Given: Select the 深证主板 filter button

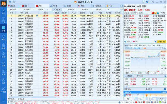Looking at the screenshot, I should [71, 9].
